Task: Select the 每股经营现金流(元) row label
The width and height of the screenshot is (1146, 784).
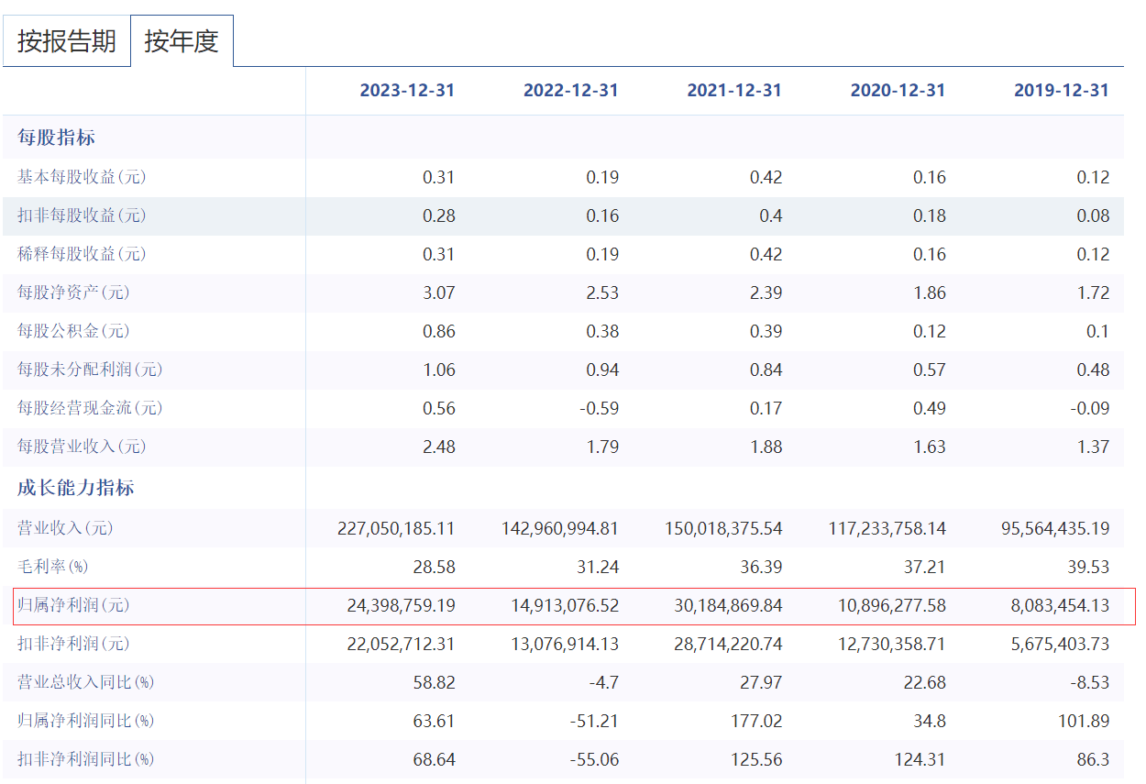Action: [x=90, y=408]
